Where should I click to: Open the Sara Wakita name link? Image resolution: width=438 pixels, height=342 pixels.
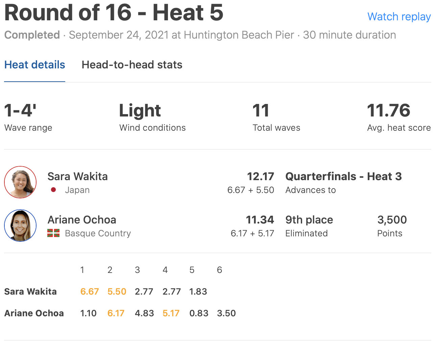pyautogui.click(x=77, y=176)
